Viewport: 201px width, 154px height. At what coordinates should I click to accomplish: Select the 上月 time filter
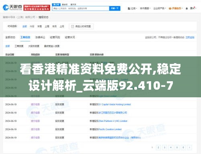pos(62,27)
